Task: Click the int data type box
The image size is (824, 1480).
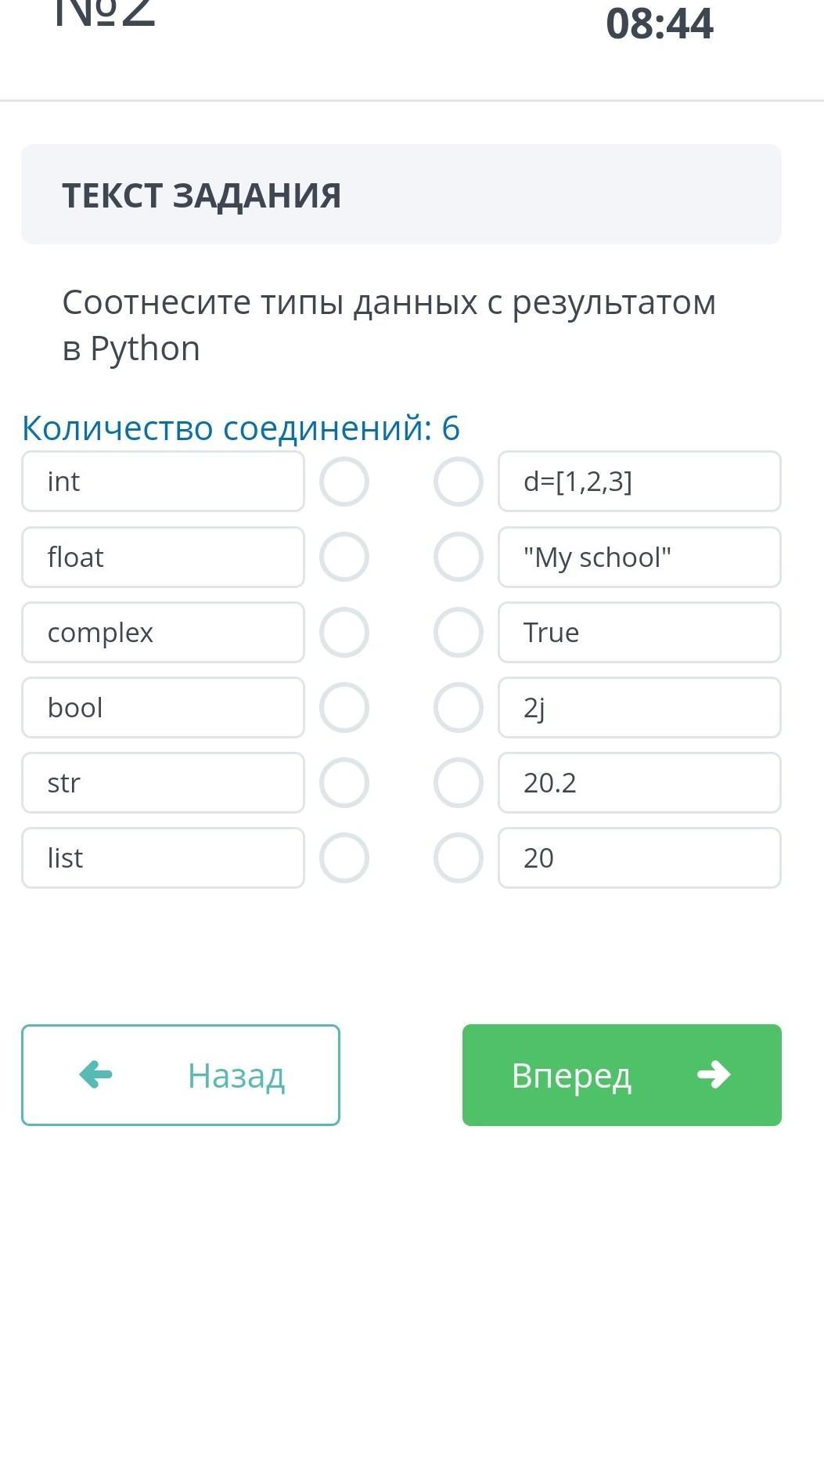Action: [163, 482]
